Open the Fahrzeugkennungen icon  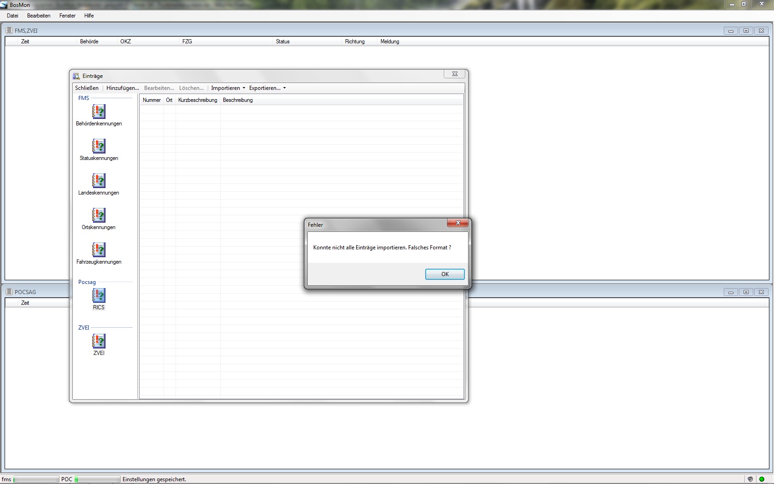pyautogui.click(x=99, y=250)
